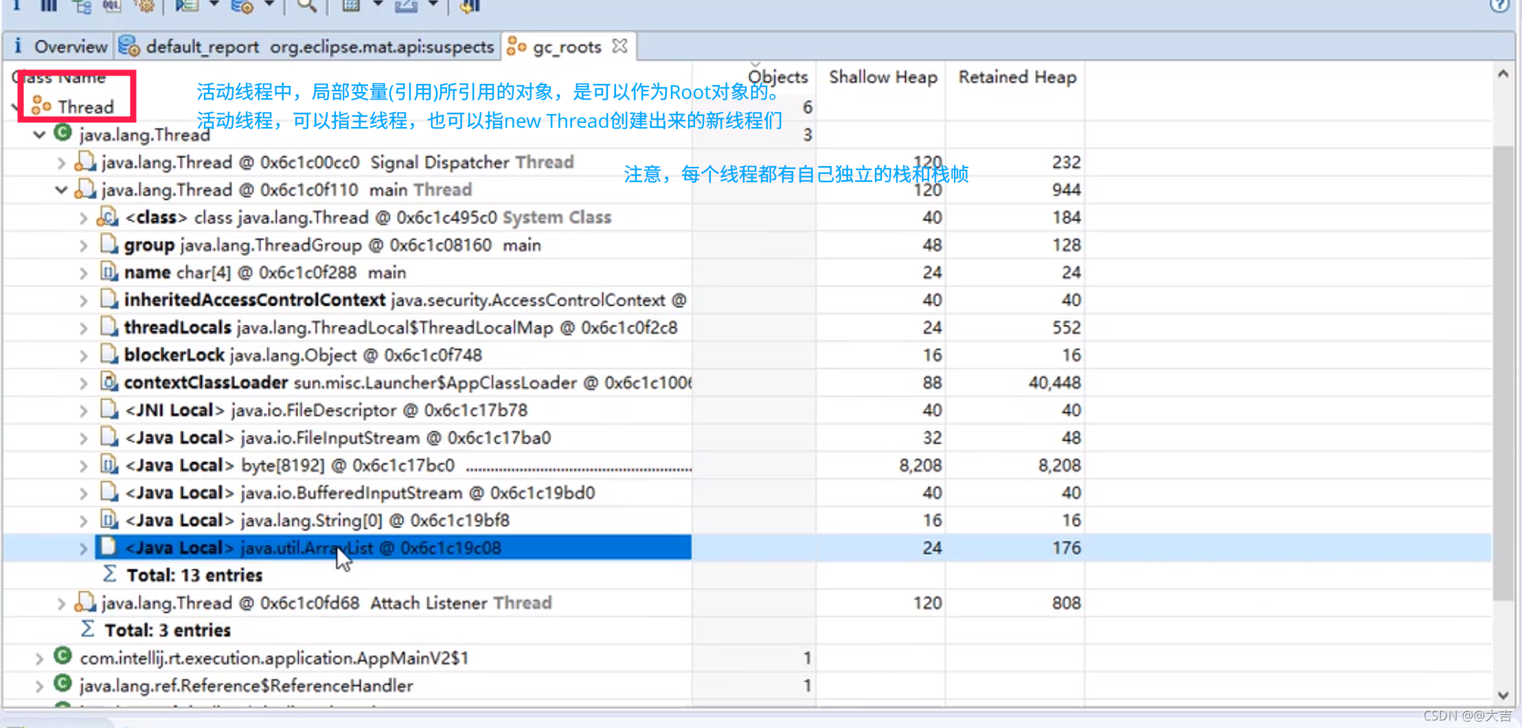Open the thread overview gear icon

coord(144,5)
